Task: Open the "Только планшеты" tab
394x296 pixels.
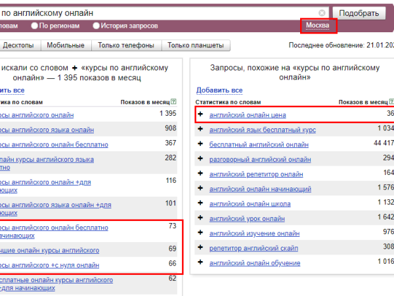Action: [x=195, y=45]
